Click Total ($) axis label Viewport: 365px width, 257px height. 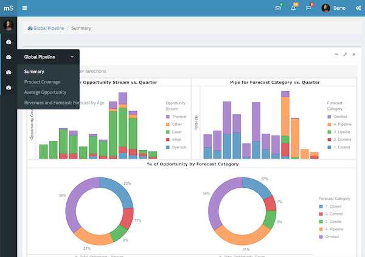click(196, 123)
